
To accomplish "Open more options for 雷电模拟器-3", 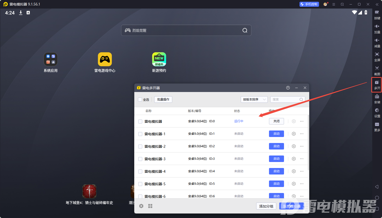I will (302, 159).
